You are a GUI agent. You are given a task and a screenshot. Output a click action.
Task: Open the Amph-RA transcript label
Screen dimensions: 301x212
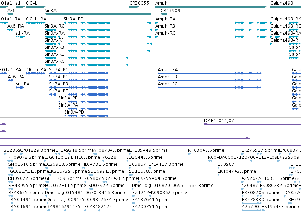pos(166,19)
